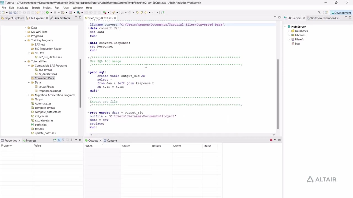Switch to the Development perspective
The height and width of the screenshot is (198, 353).
[341, 13]
